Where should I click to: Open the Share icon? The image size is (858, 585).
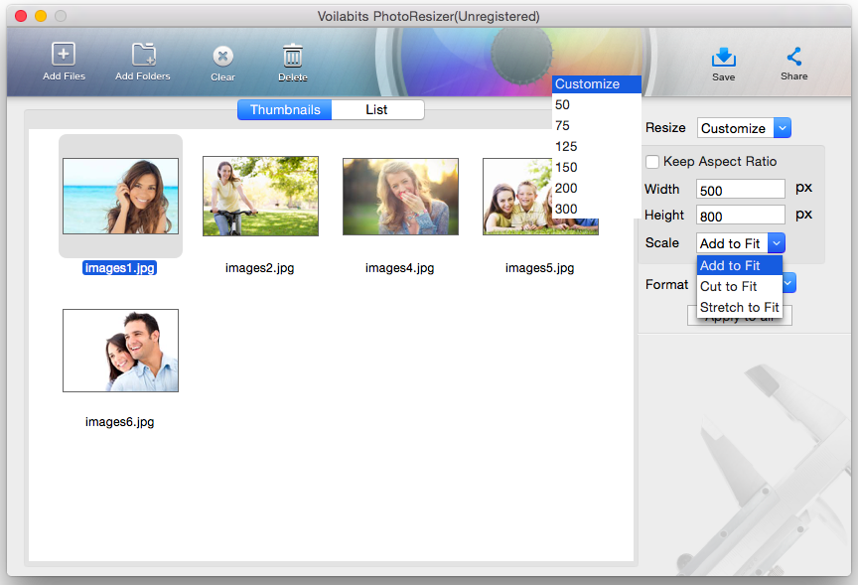(793, 57)
